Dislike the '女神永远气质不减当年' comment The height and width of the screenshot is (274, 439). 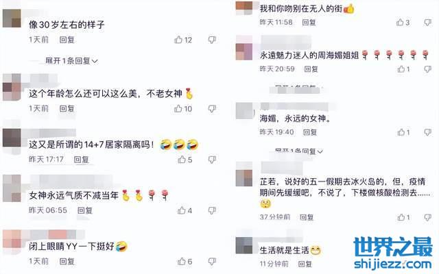[212, 210]
